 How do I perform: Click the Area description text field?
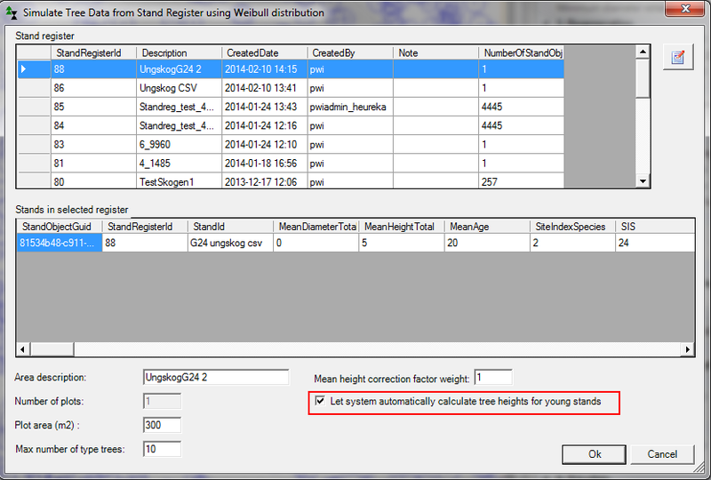[x=215, y=378]
